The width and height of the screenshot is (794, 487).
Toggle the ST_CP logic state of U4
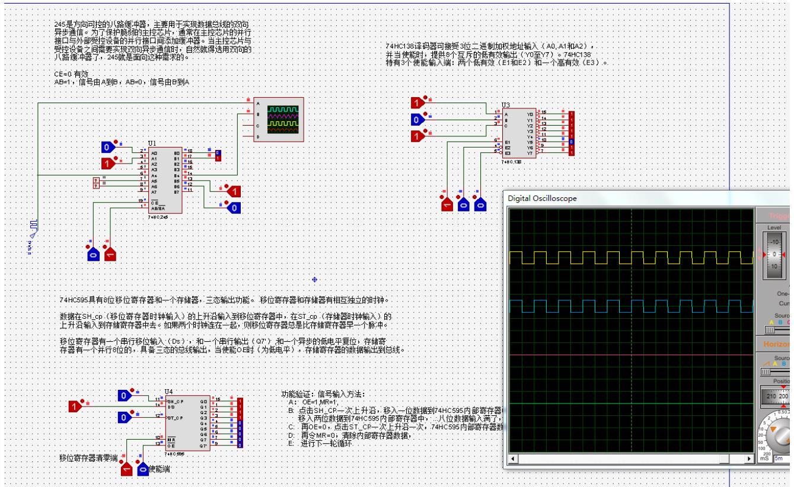(x=125, y=418)
